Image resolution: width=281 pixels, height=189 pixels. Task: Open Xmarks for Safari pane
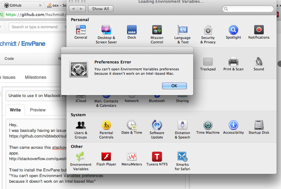point(183,161)
